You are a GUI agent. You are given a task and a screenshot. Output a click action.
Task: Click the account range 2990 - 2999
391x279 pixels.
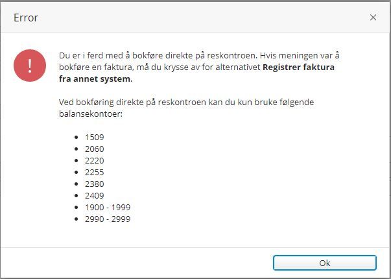tap(108, 219)
